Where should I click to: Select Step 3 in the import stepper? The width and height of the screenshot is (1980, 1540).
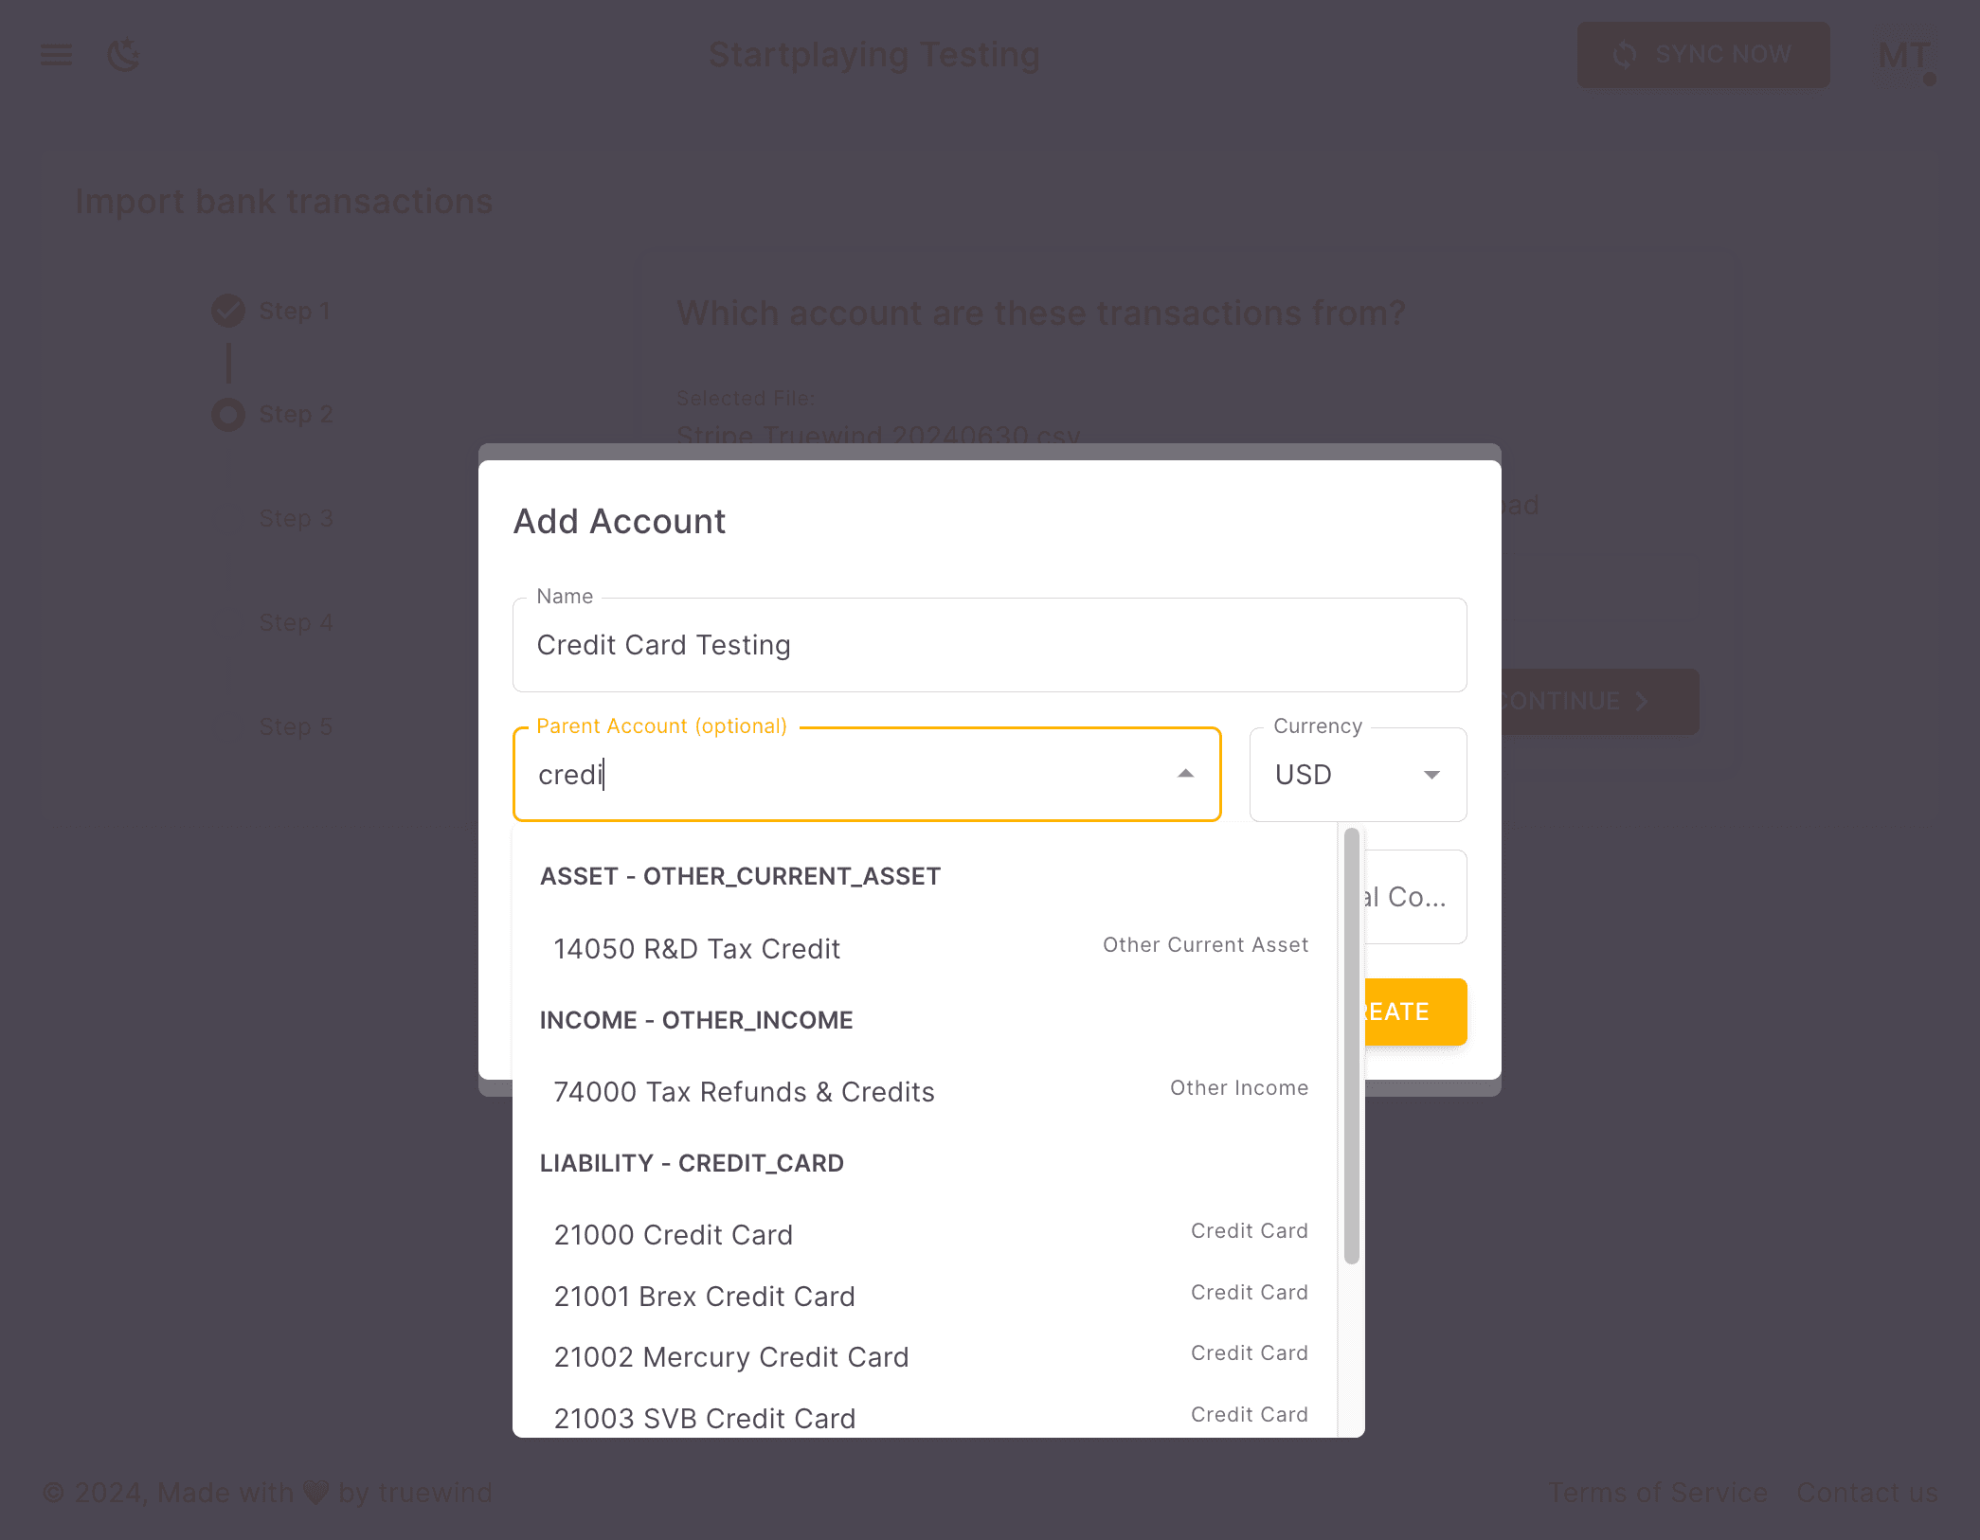[x=296, y=518]
